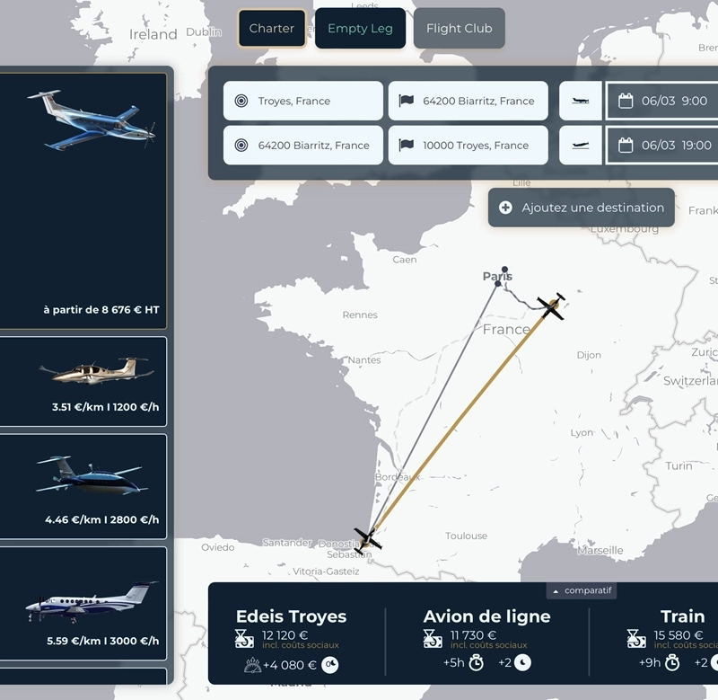Click the target icon beside 64200 Biarritz origin
Image resolution: width=718 pixels, height=700 pixels.
(x=241, y=146)
